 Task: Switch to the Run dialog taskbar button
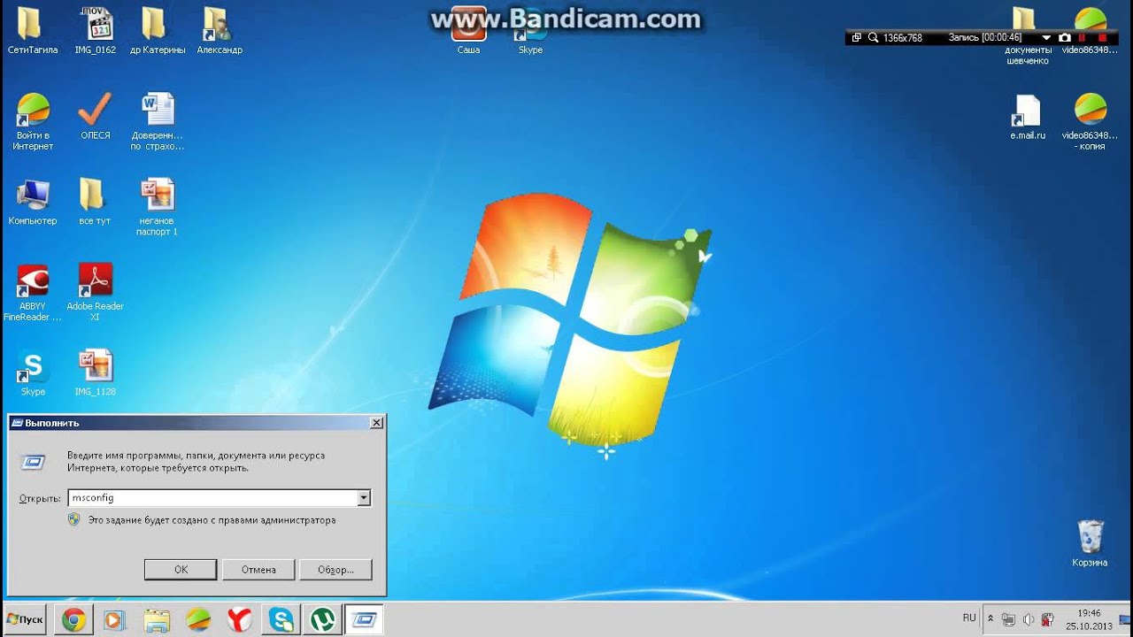click(x=364, y=620)
